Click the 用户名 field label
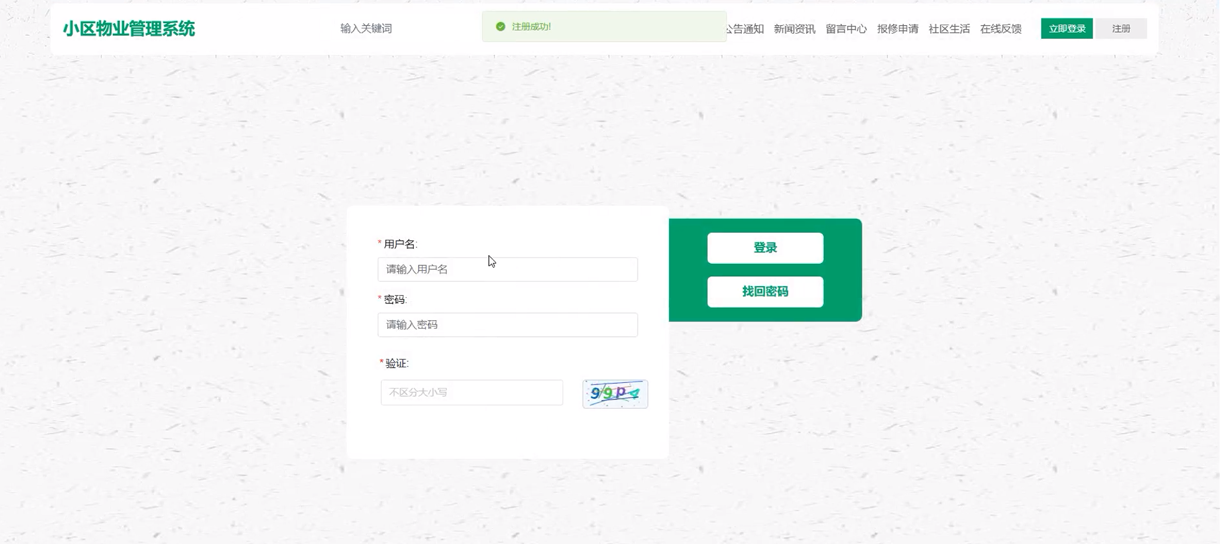 click(x=399, y=244)
